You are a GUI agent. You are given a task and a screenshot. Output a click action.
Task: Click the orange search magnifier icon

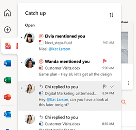(124, 102)
